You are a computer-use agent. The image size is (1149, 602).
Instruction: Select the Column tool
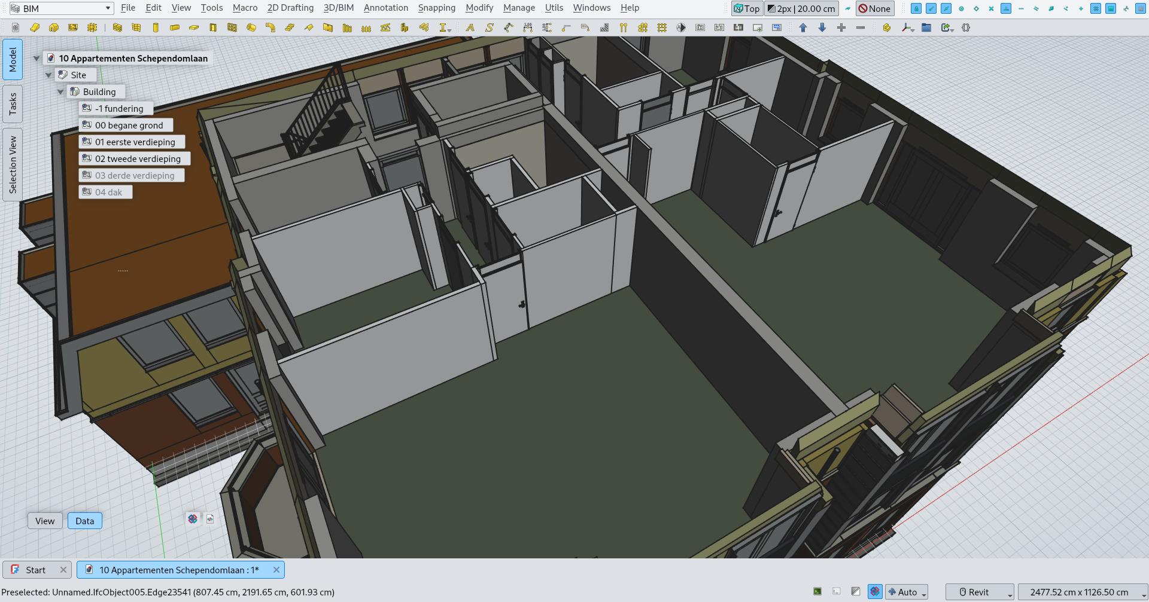pos(156,27)
